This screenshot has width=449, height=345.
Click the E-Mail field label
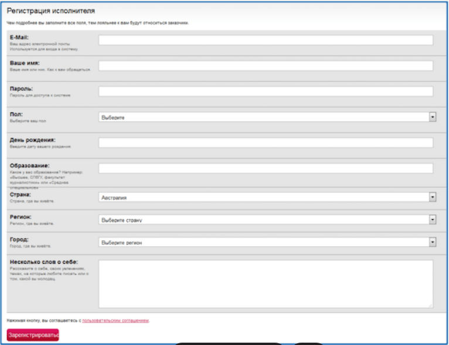[21, 37]
